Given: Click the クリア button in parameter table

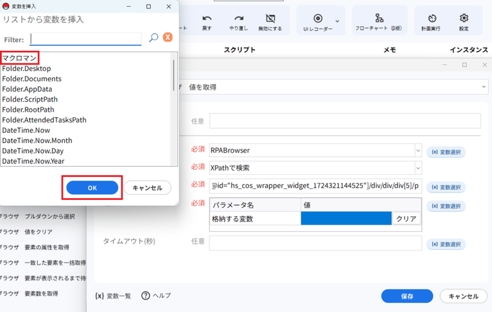Looking at the screenshot, I should (406, 218).
